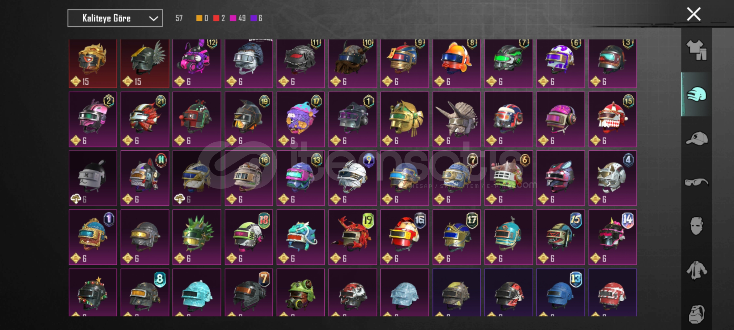This screenshot has width=734, height=330.
Task: Open the Kaliteye Göre sort dropdown
Action: coord(115,18)
